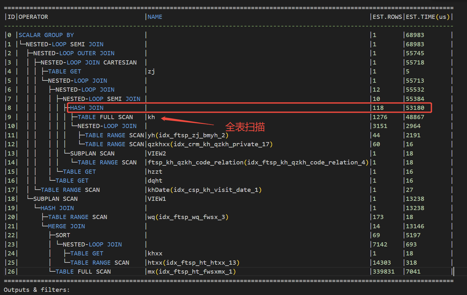Screen dimensions: 467x295
Task: Click the Outputs & filters text
Action: tap(37, 290)
